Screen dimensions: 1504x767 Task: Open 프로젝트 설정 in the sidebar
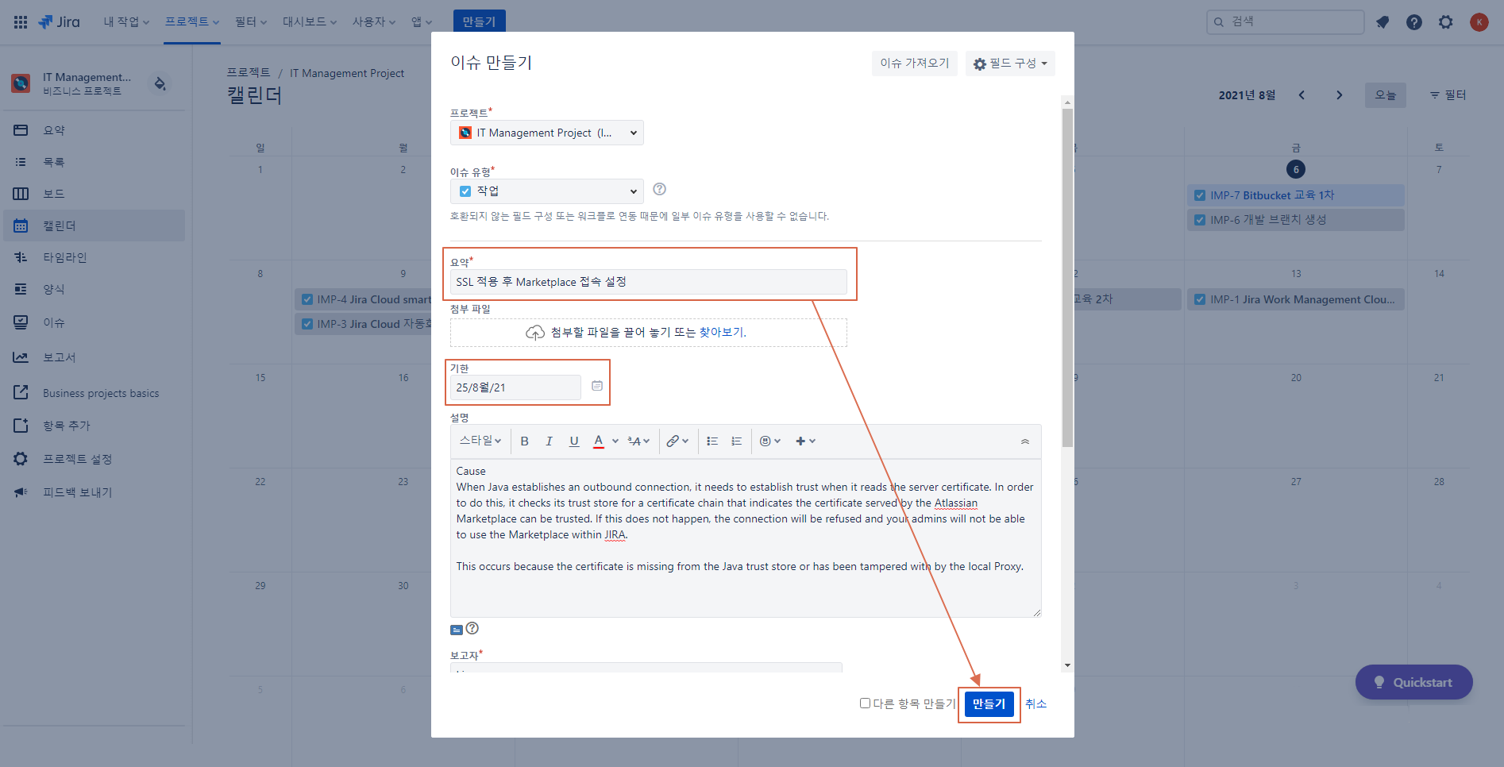[94, 459]
